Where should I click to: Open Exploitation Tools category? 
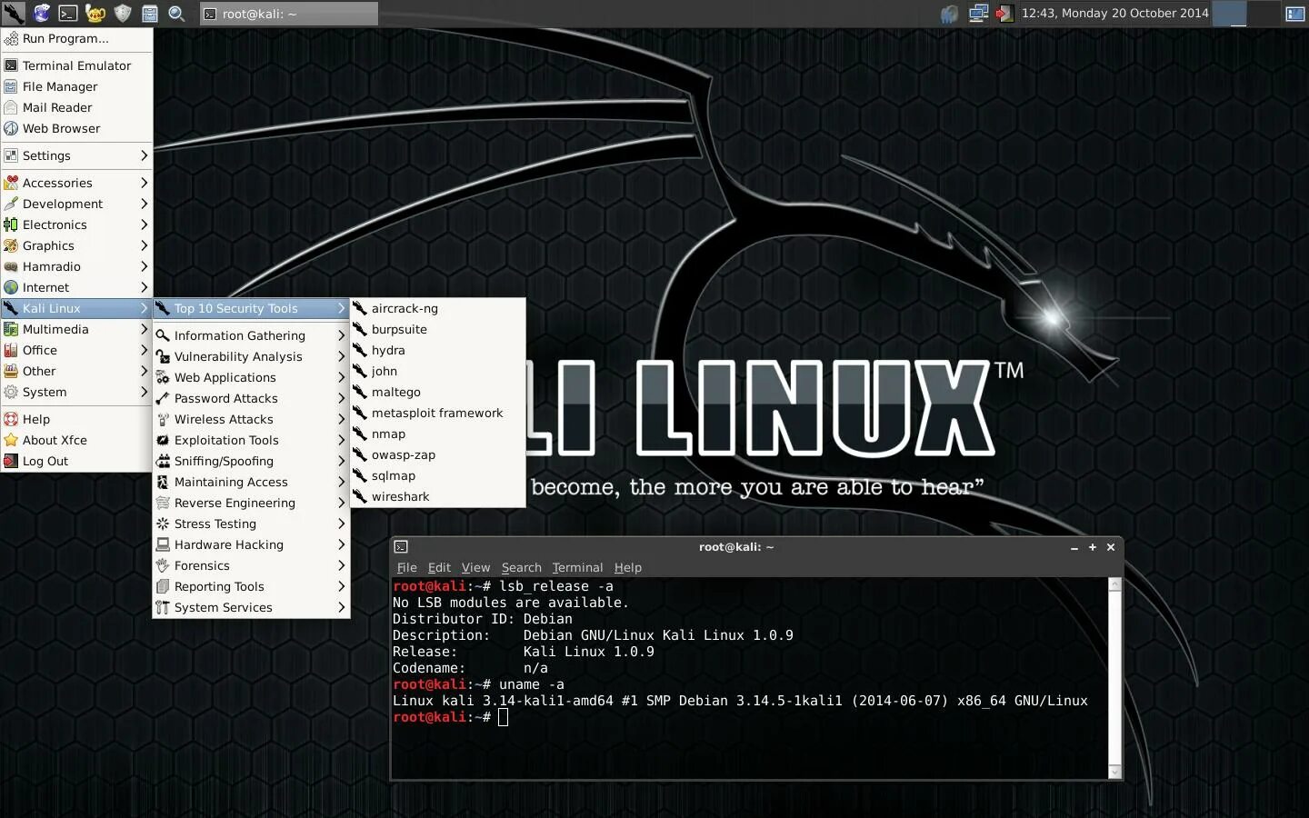pyautogui.click(x=251, y=440)
